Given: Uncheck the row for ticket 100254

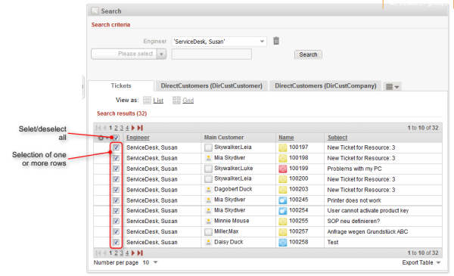Looking at the screenshot, I should [116, 211].
